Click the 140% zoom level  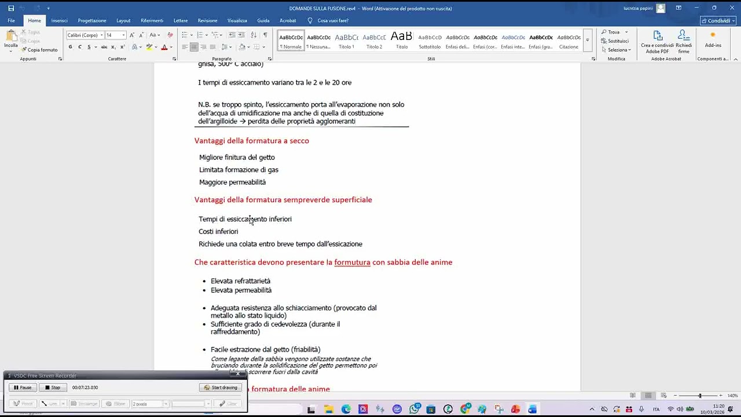click(x=732, y=396)
